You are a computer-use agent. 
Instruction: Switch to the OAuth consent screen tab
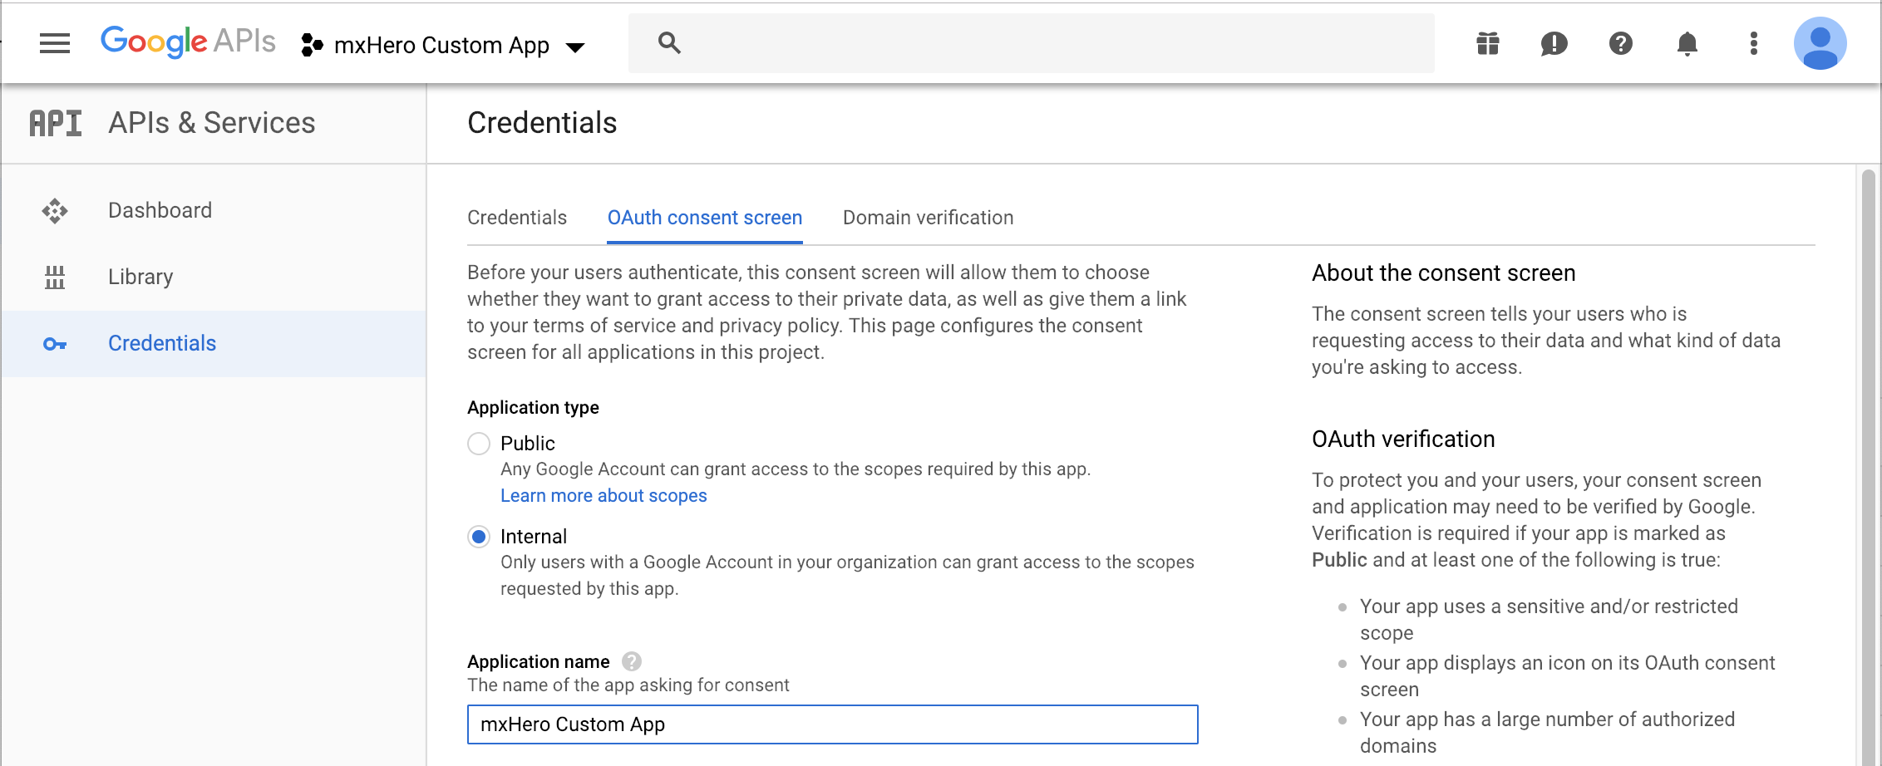[x=705, y=218]
